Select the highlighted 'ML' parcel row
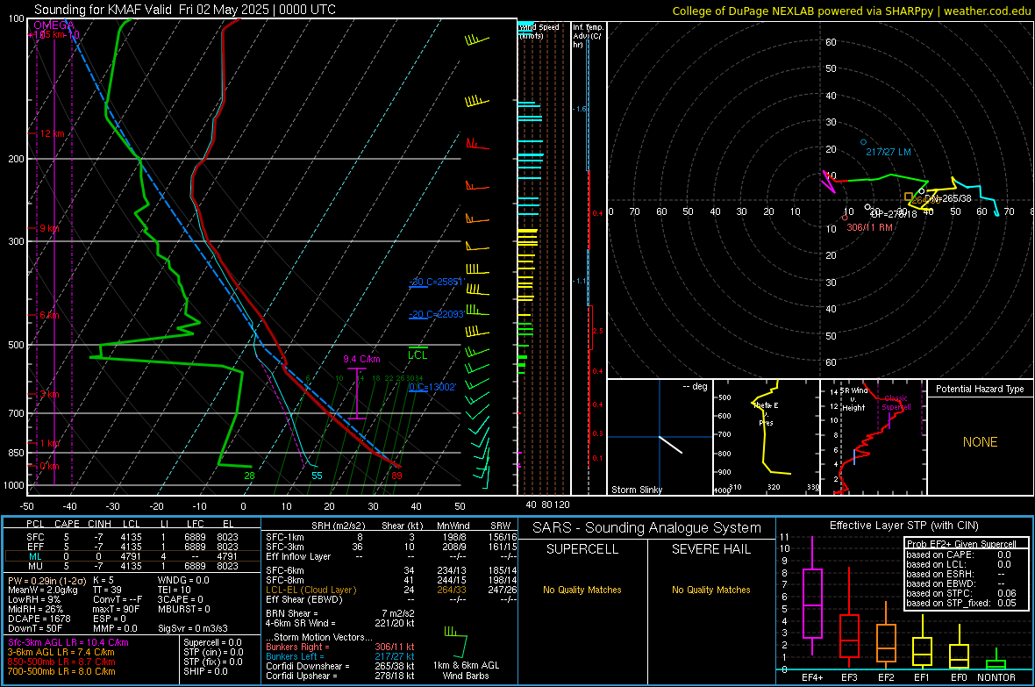 click(x=132, y=557)
